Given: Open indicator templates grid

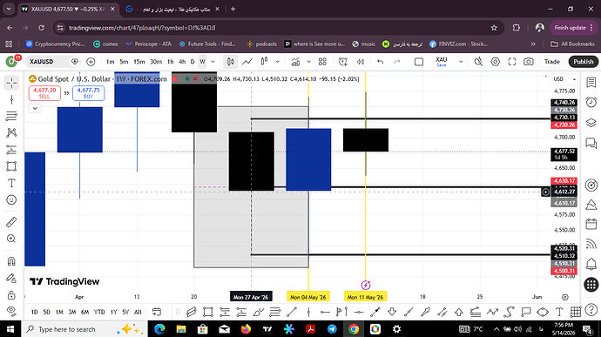Looking at the screenshot, I should click(322, 61).
